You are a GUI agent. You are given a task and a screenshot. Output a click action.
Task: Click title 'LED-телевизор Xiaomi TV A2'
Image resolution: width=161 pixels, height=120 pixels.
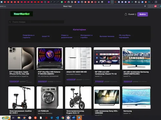coord(106,73)
